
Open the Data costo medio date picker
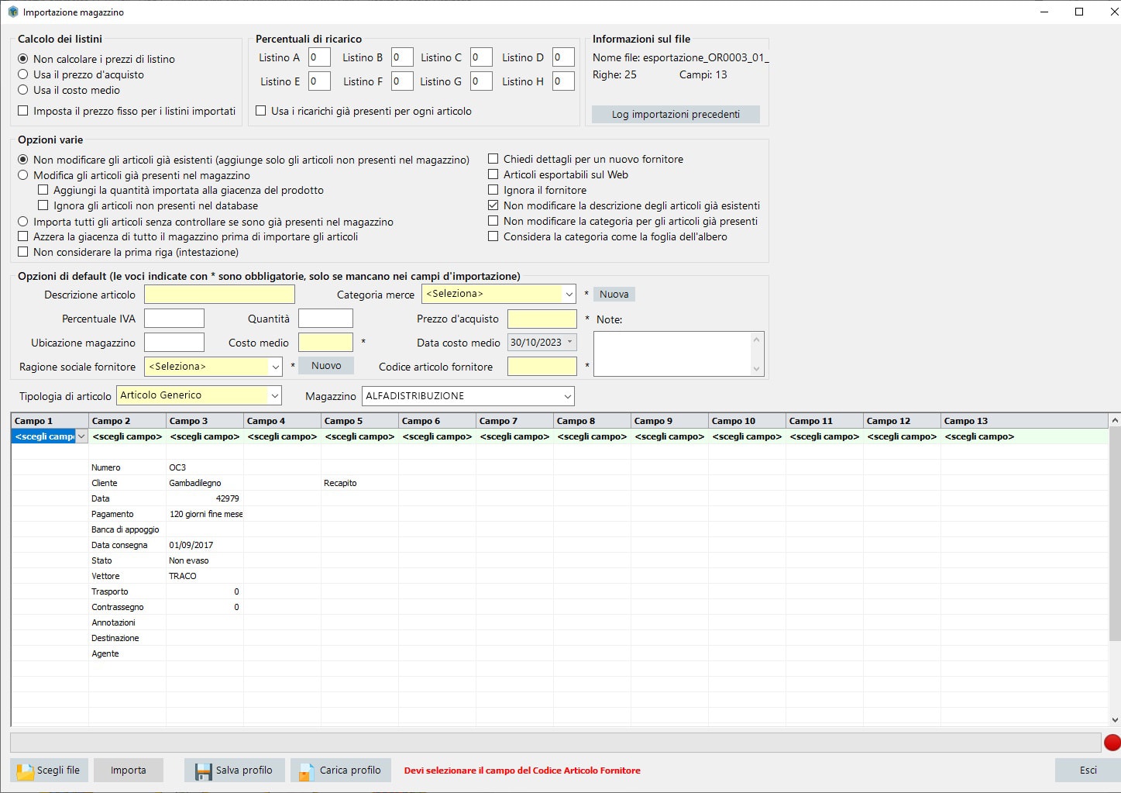click(x=570, y=342)
